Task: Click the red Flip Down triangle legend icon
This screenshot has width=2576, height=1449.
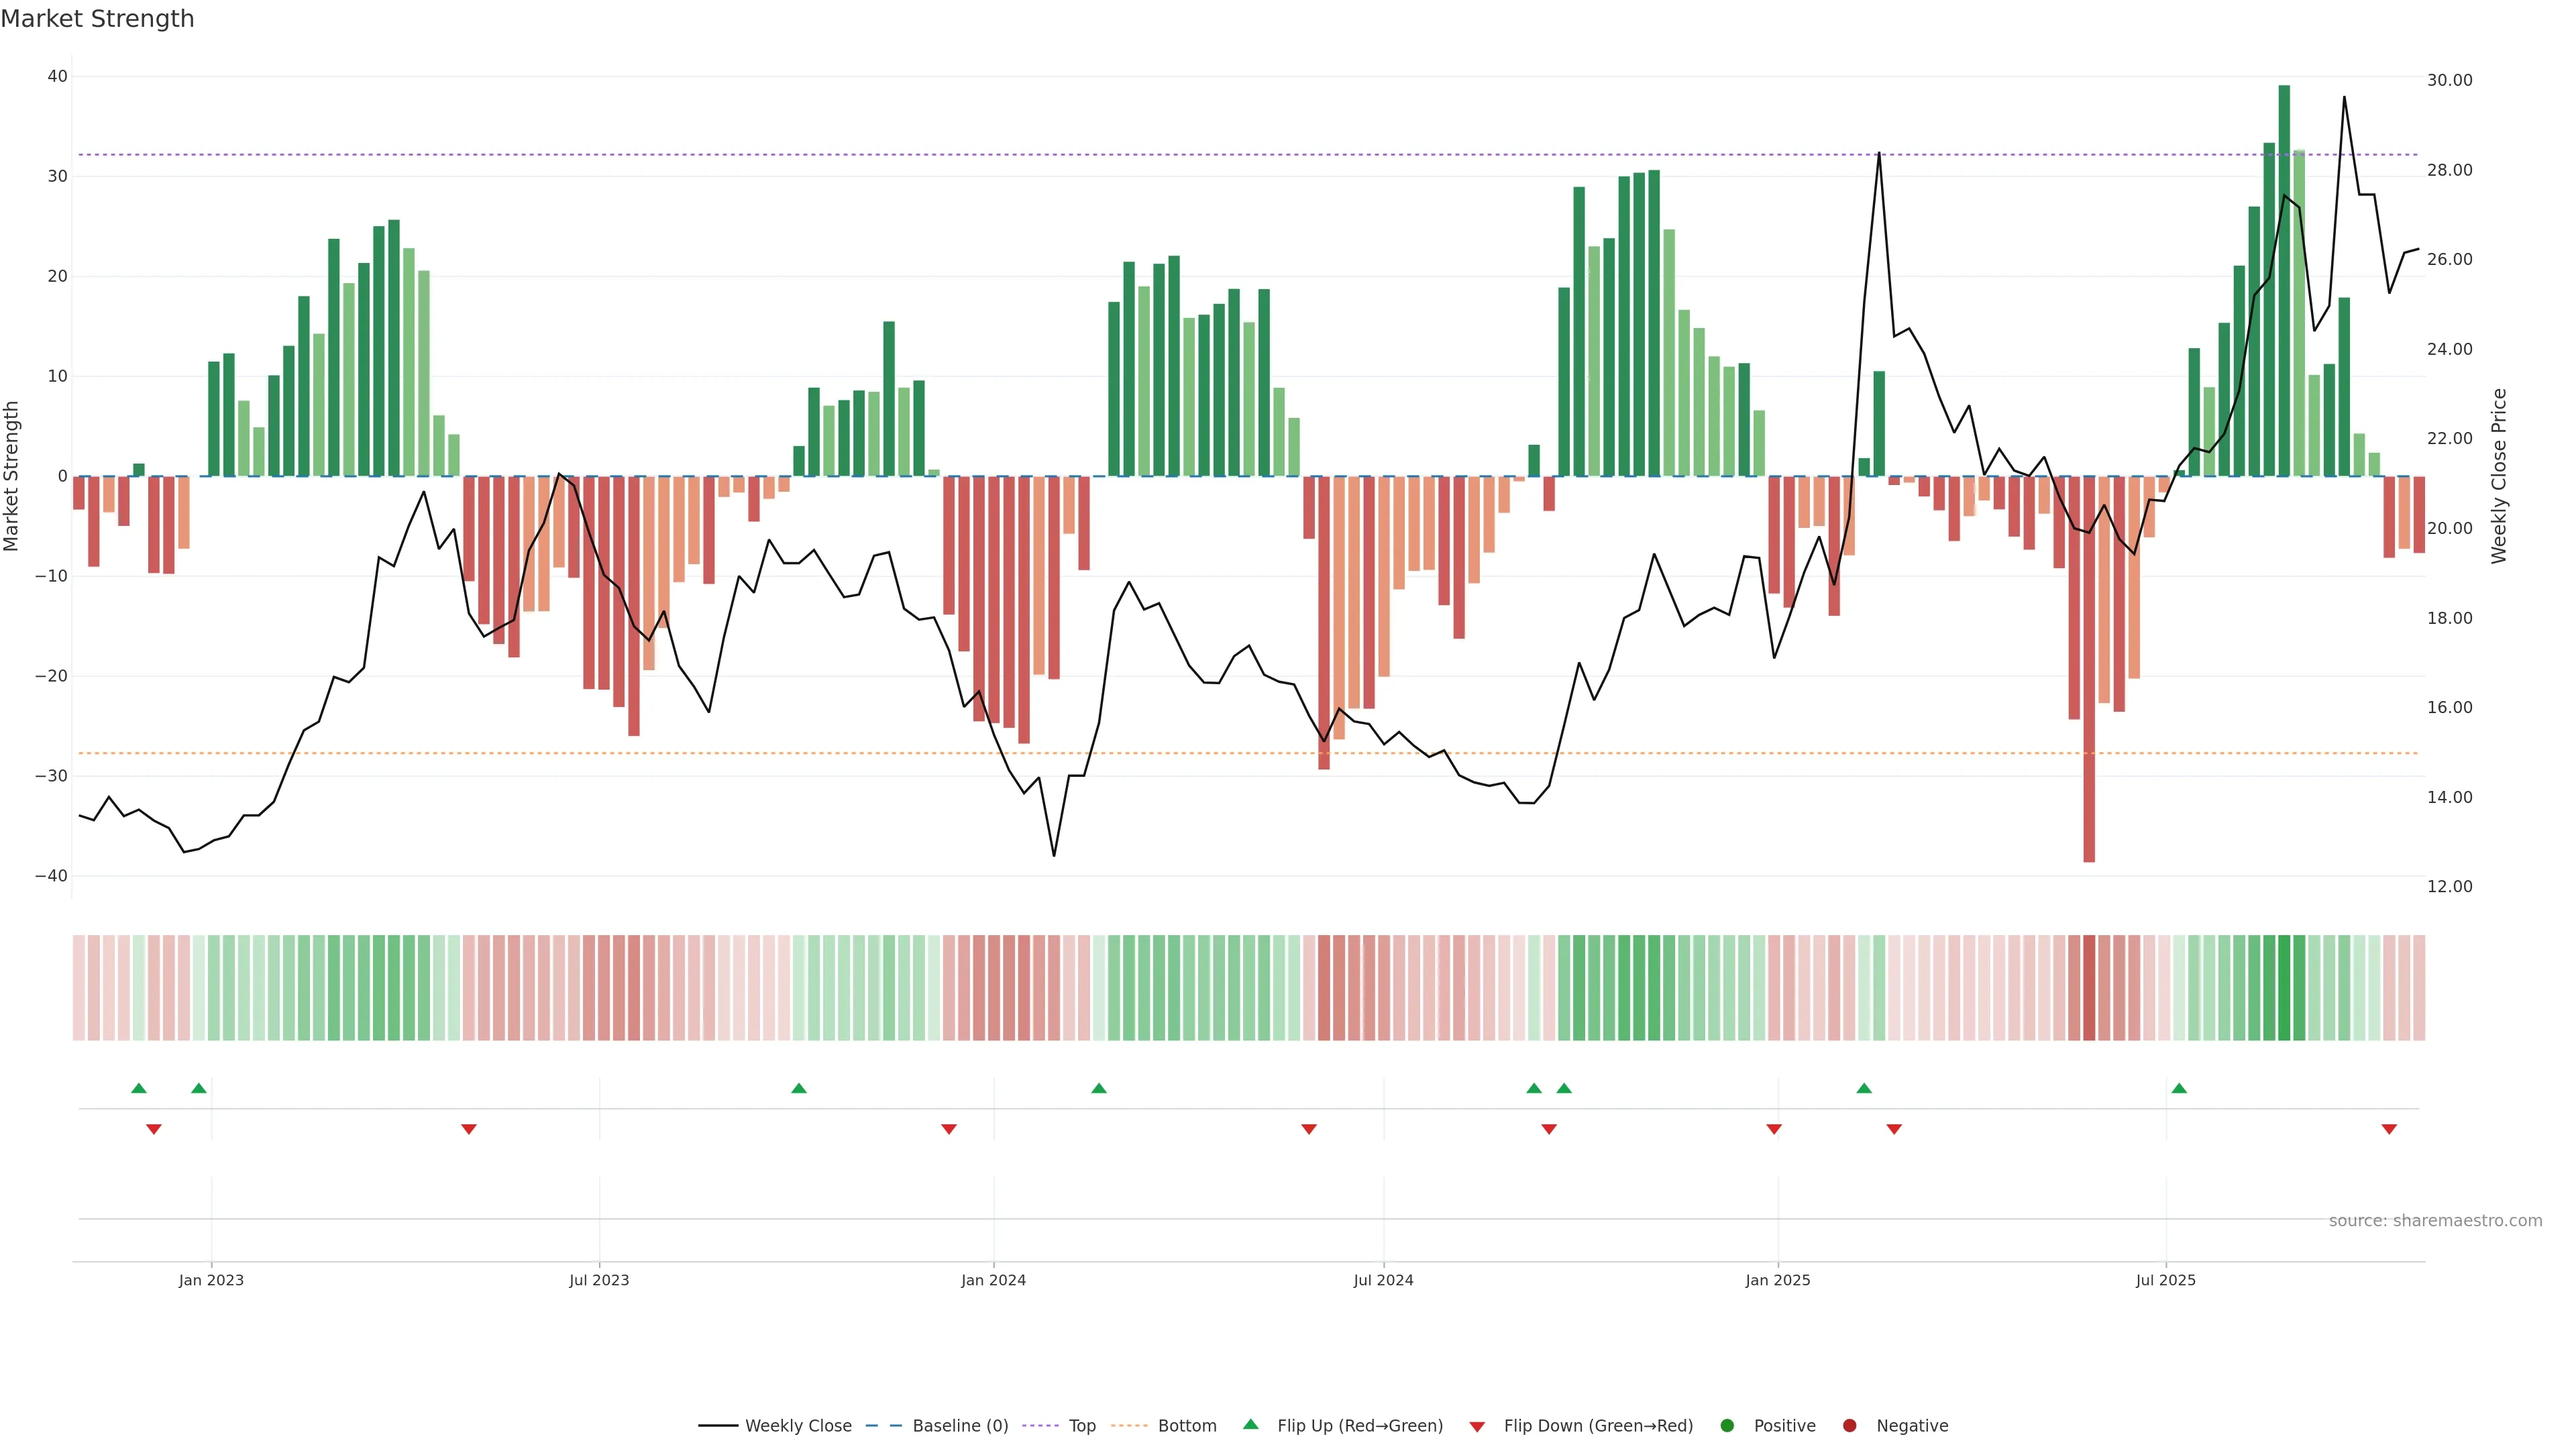Action: tap(1477, 1426)
